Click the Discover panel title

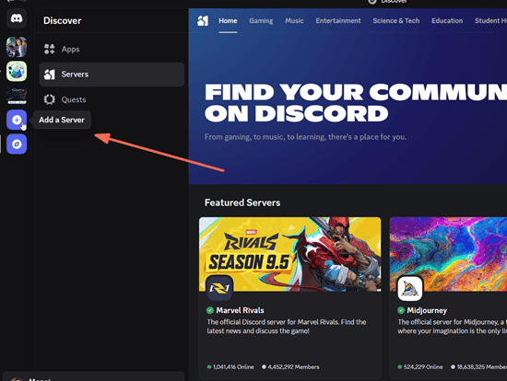[63, 20]
